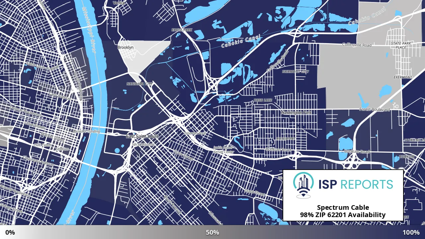Click the 'Washington Park' map label
This screenshot has width=425, height=239.
tap(296, 113)
